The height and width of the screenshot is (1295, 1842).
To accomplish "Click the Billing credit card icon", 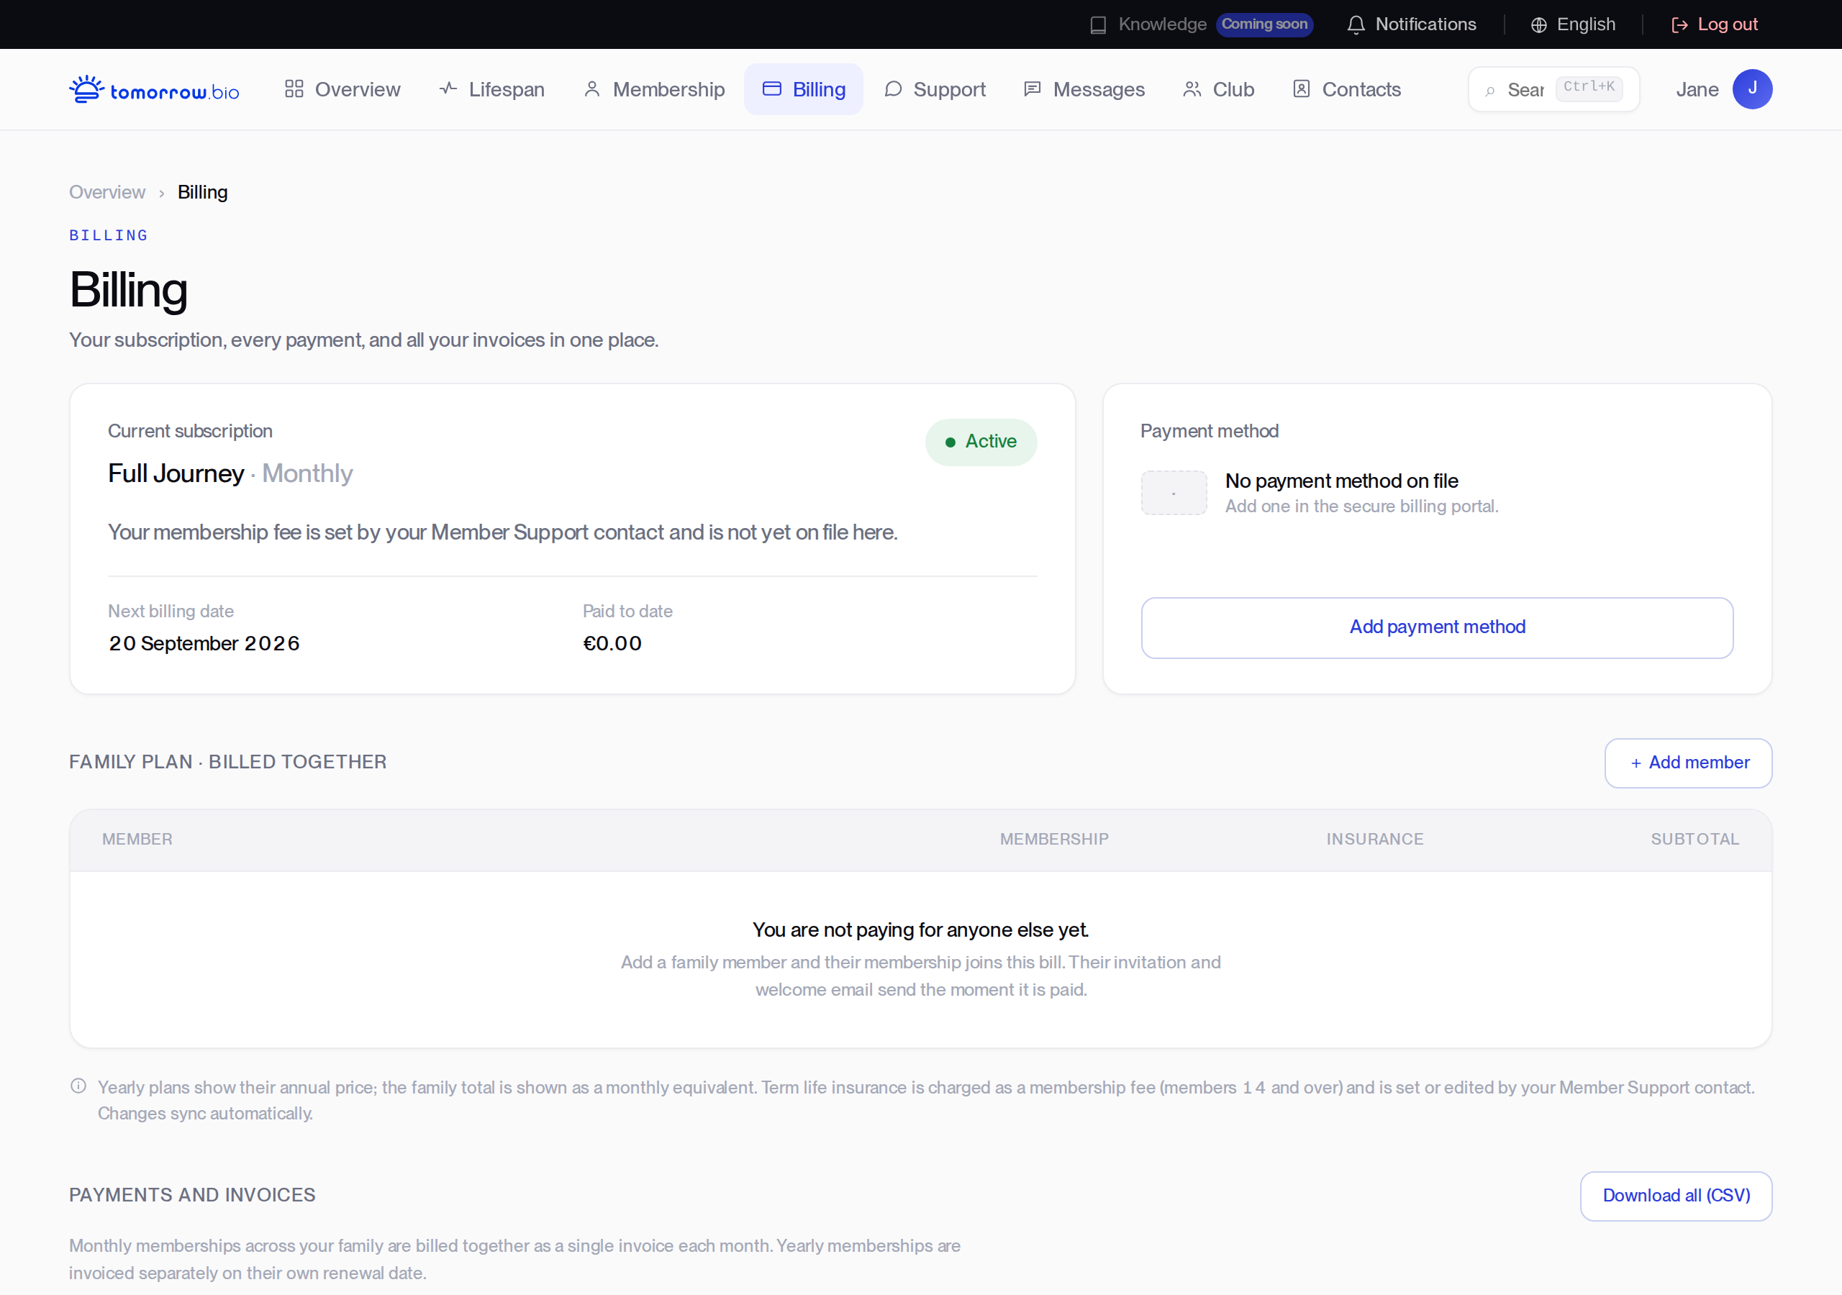I will tap(772, 89).
